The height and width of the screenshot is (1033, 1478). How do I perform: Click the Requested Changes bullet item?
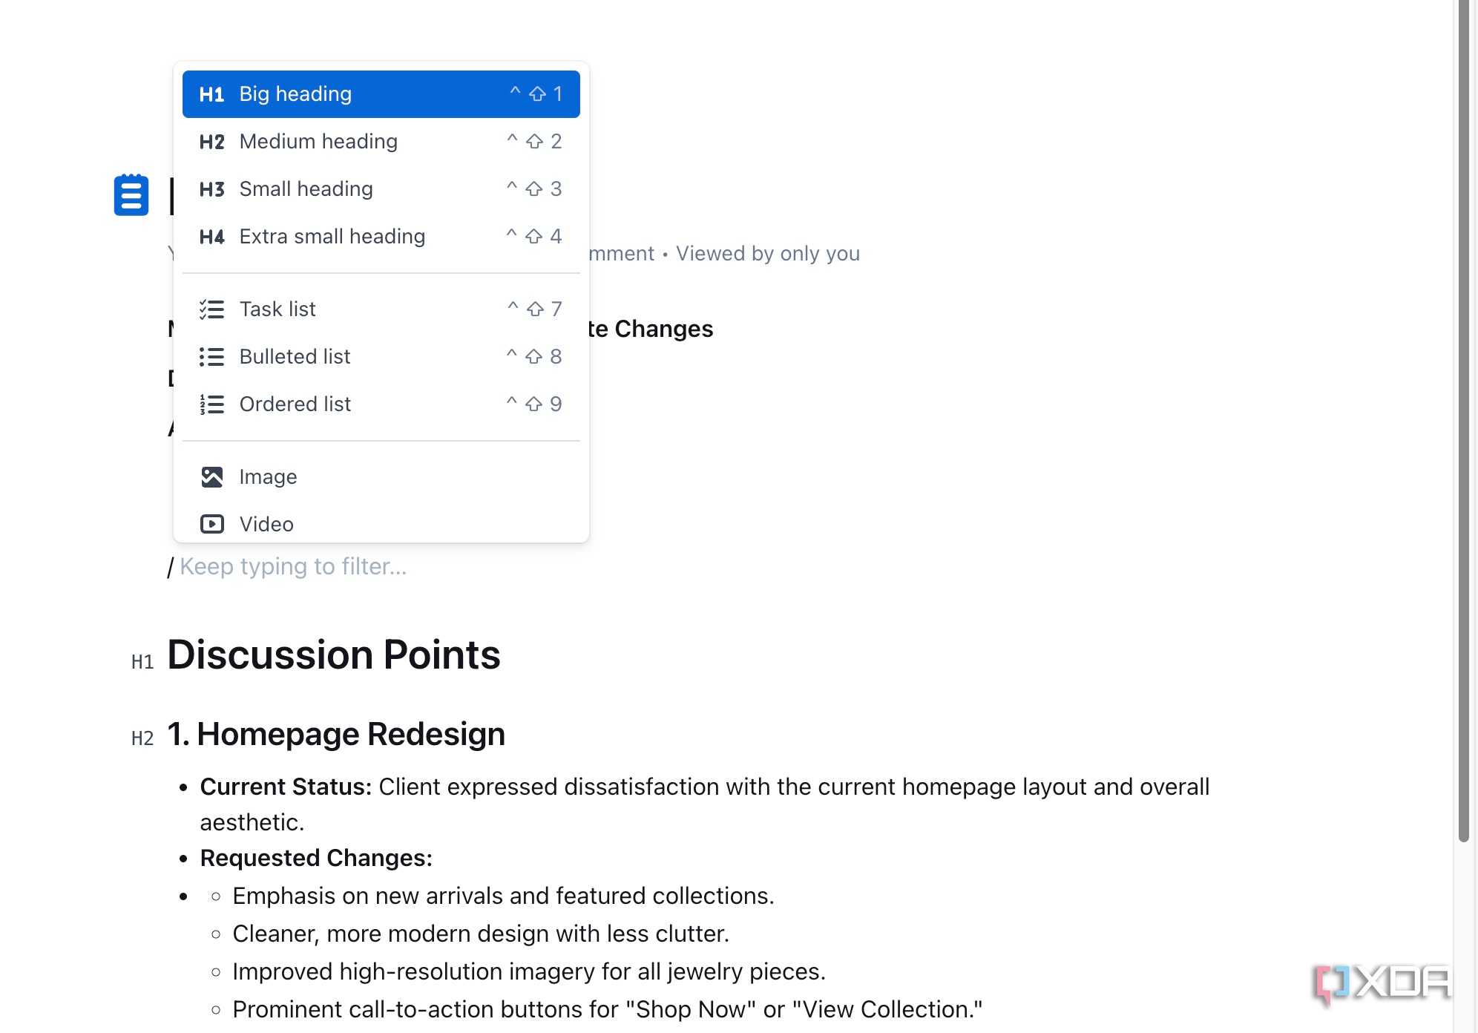pos(316,859)
